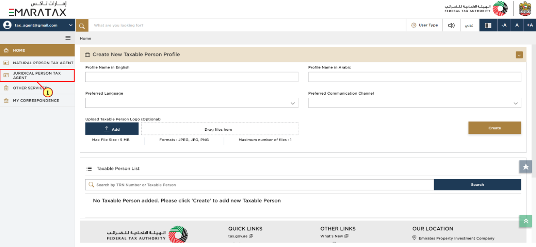Image resolution: width=536 pixels, height=247 pixels.
Task: Increase font size with +A
Action: tap(530, 25)
